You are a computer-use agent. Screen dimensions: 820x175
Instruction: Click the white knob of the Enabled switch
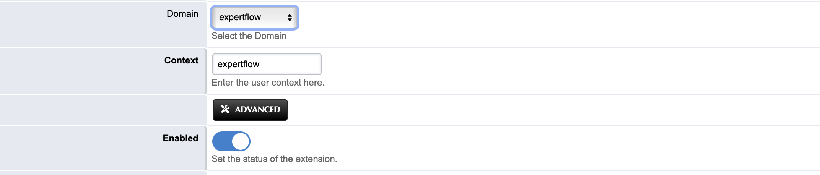[241, 141]
